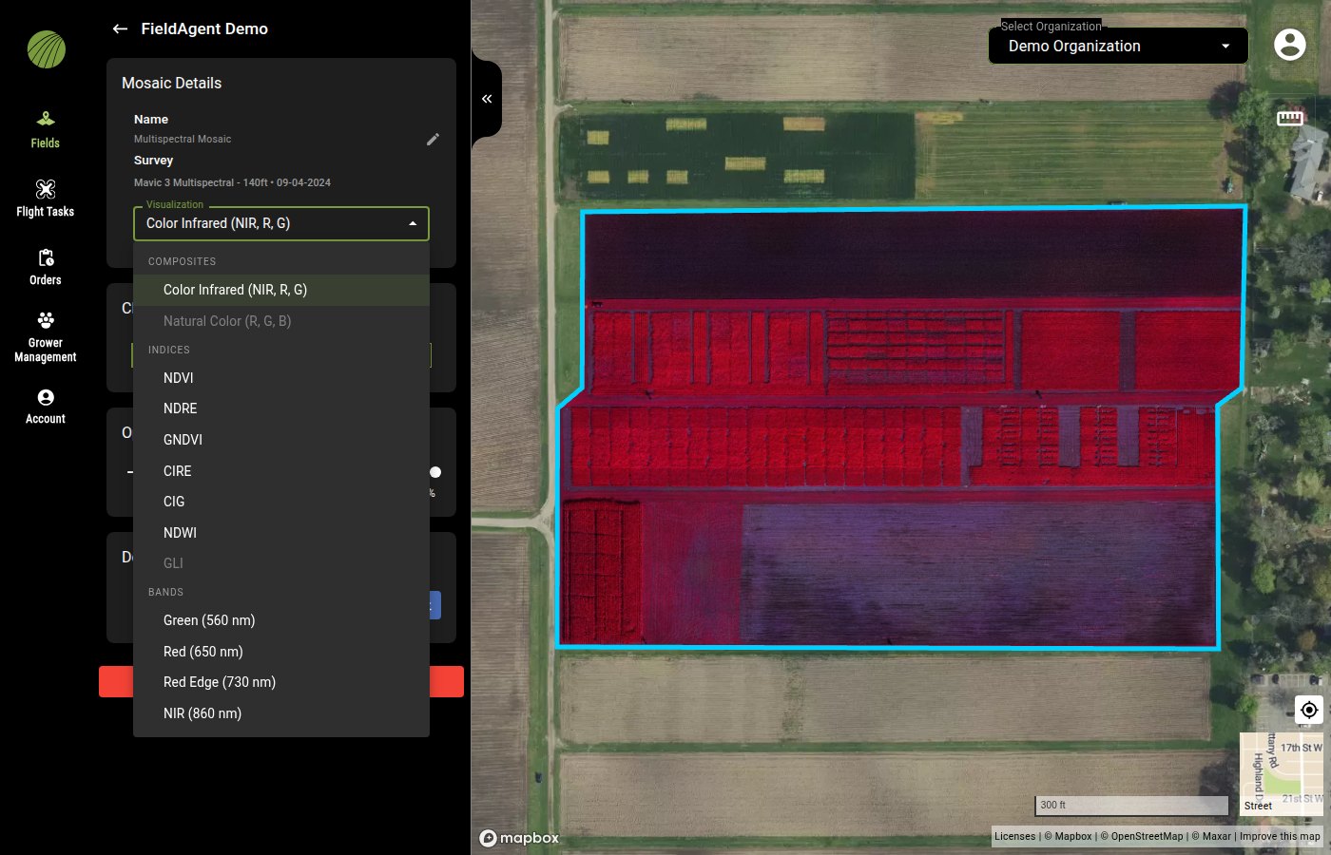Click the Mapbox logo

click(519, 838)
